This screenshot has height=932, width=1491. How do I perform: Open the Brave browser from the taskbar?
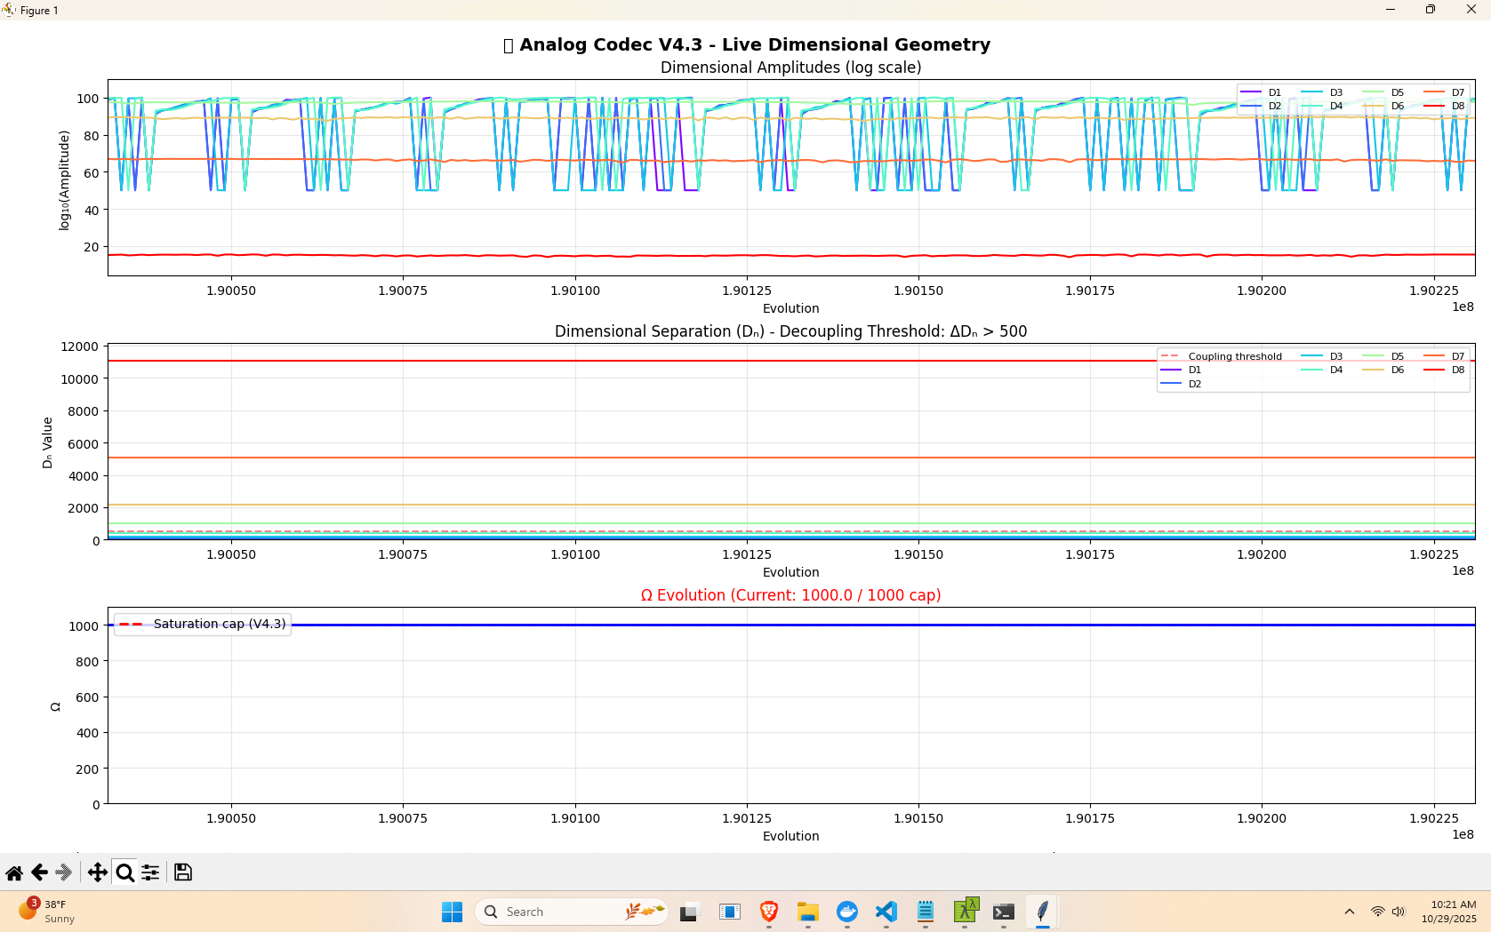coord(769,912)
